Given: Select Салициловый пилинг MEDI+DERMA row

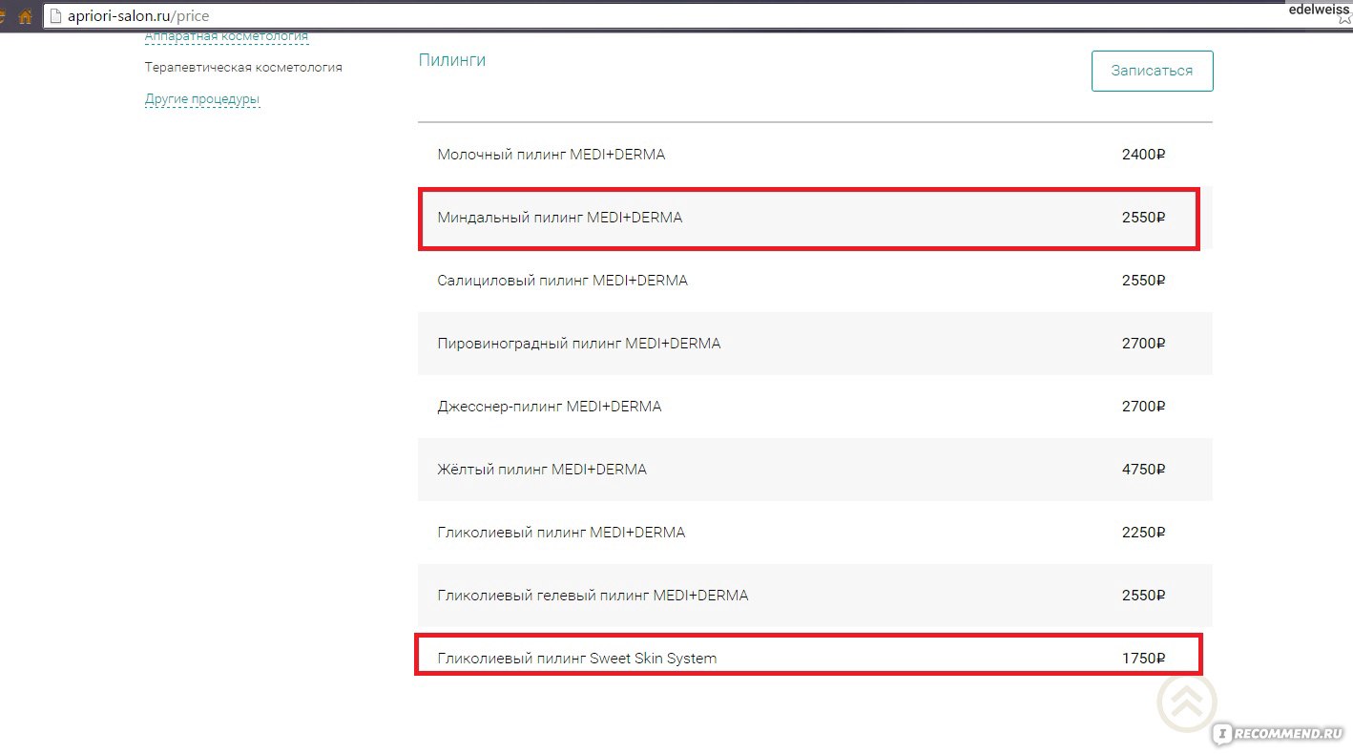Looking at the screenshot, I should pos(815,281).
